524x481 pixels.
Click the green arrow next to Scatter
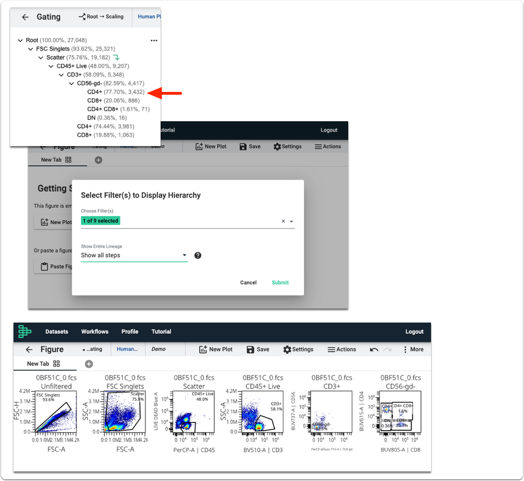(x=116, y=58)
